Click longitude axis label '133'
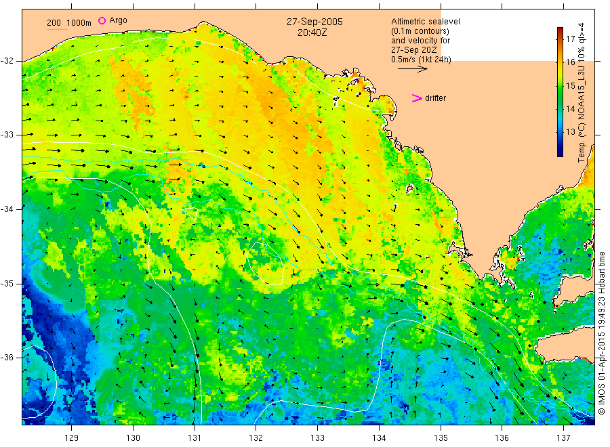Screen dimensions: 610x447 pyautogui.click(x=317, y=438)
